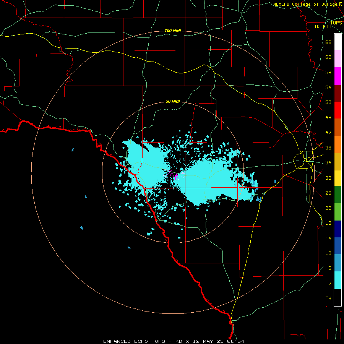344x344 pixels.
Task: Click the legend value "10"
Action: pos(328,253)
